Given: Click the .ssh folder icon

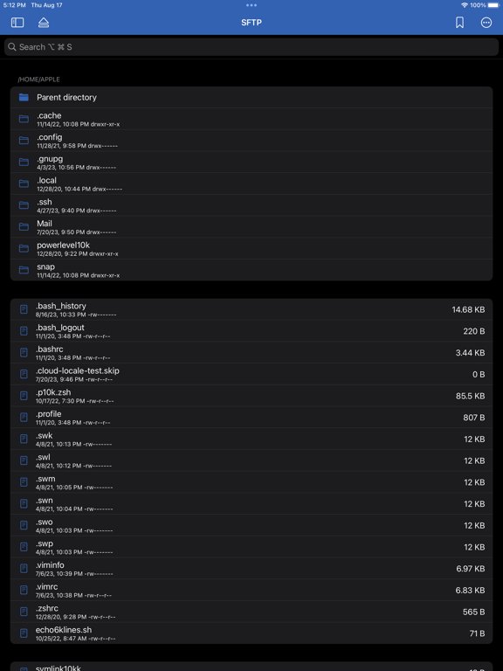Looking at the screenshot, I should 24,205.
